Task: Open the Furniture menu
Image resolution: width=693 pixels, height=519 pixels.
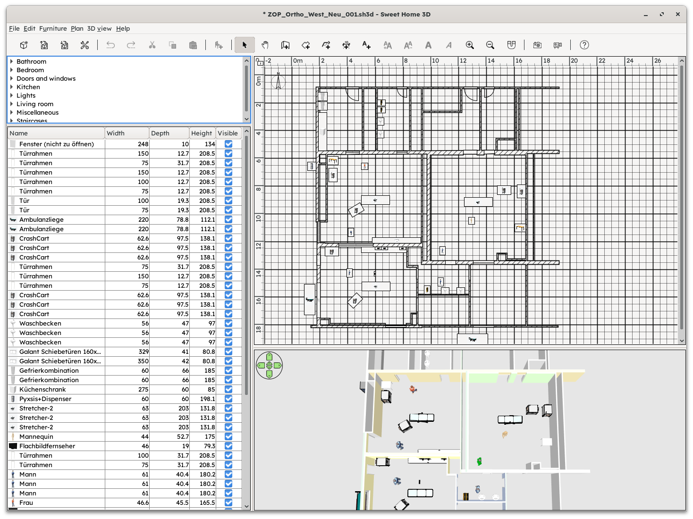Action: pyautogui.click(x=53, y=28)
